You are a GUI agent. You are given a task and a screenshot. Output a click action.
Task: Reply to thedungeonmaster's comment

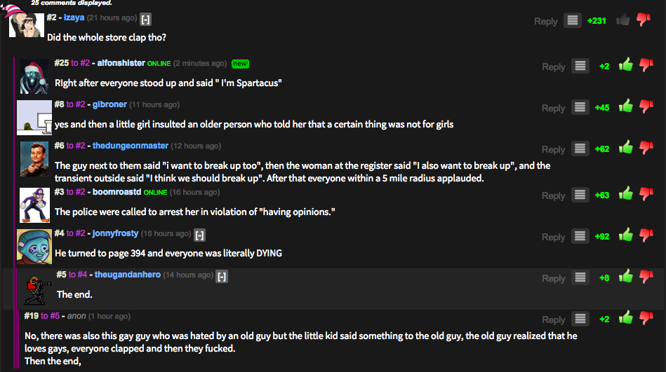553,149
